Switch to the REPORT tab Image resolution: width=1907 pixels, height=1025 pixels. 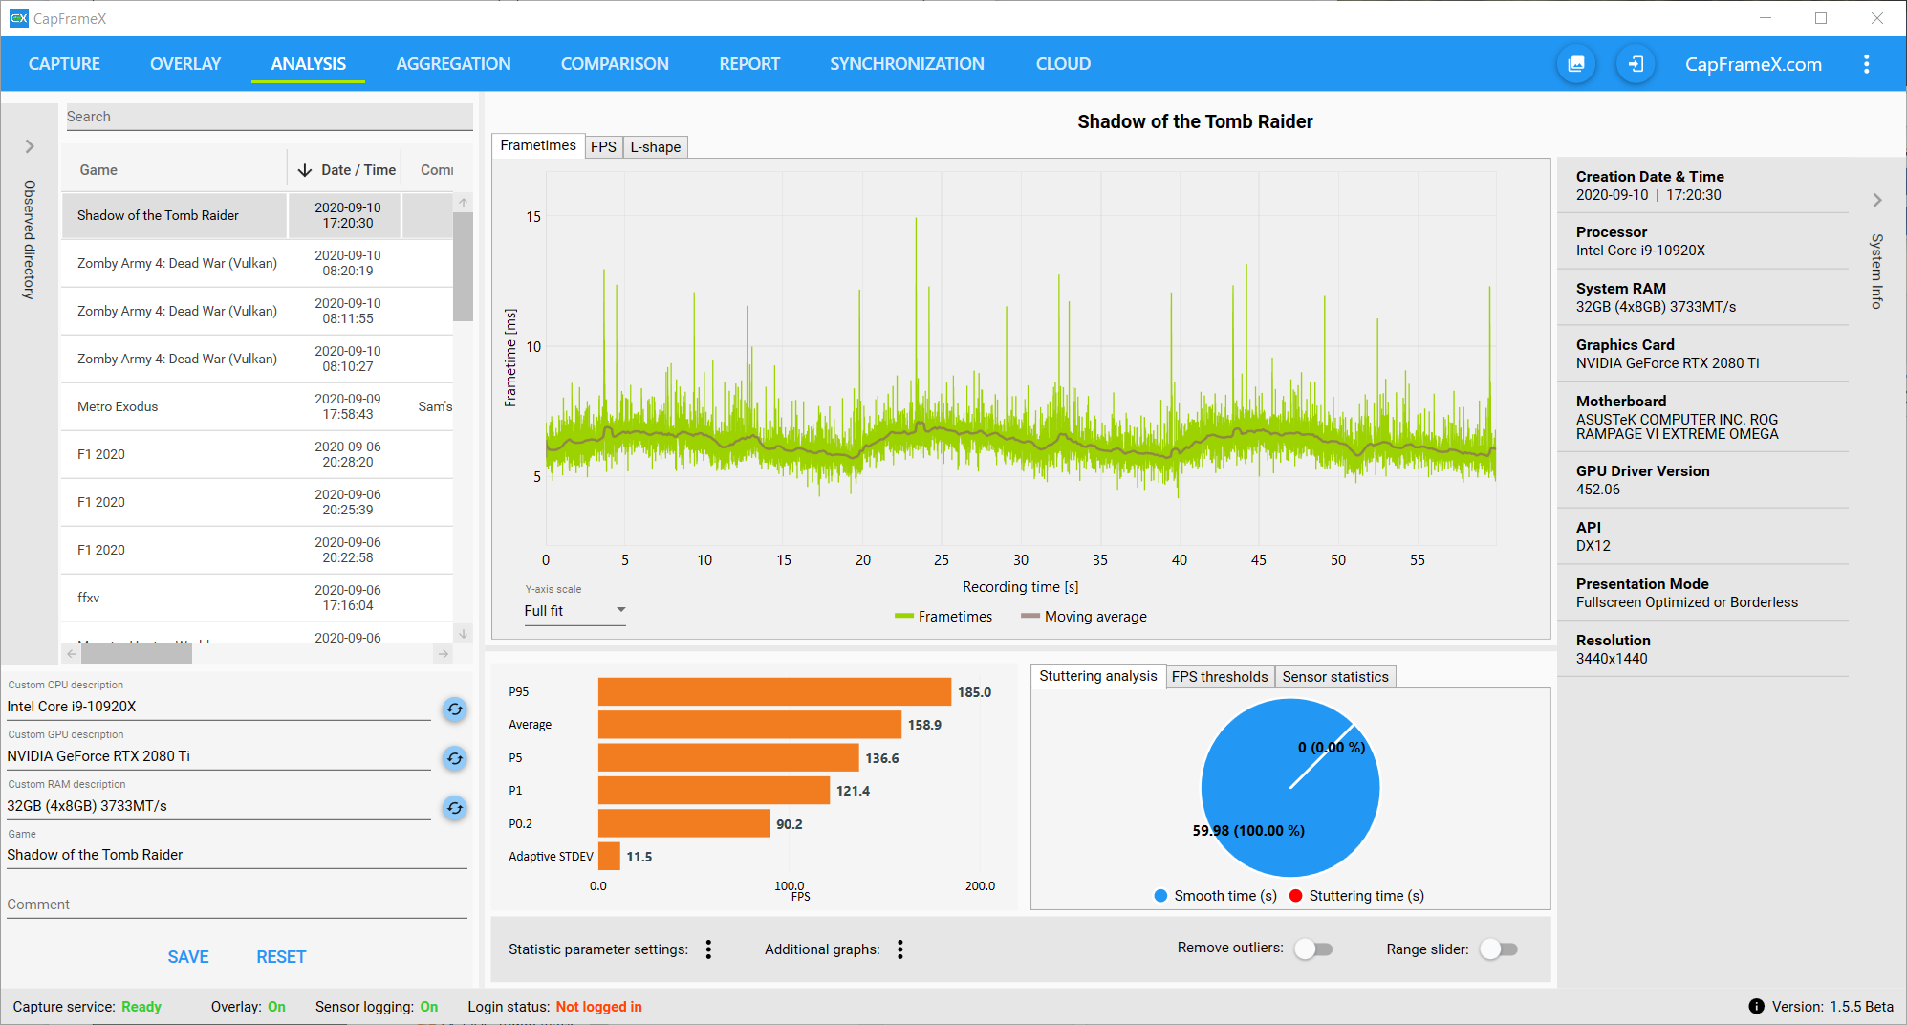(749, 64)
